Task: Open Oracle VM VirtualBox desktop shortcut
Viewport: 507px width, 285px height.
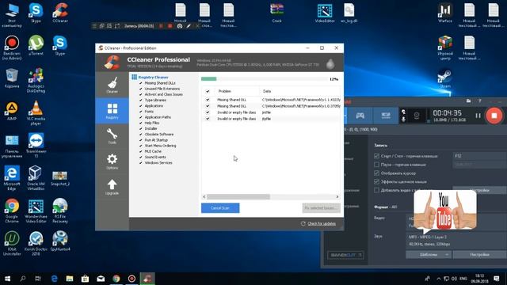Action: point(36,177)
